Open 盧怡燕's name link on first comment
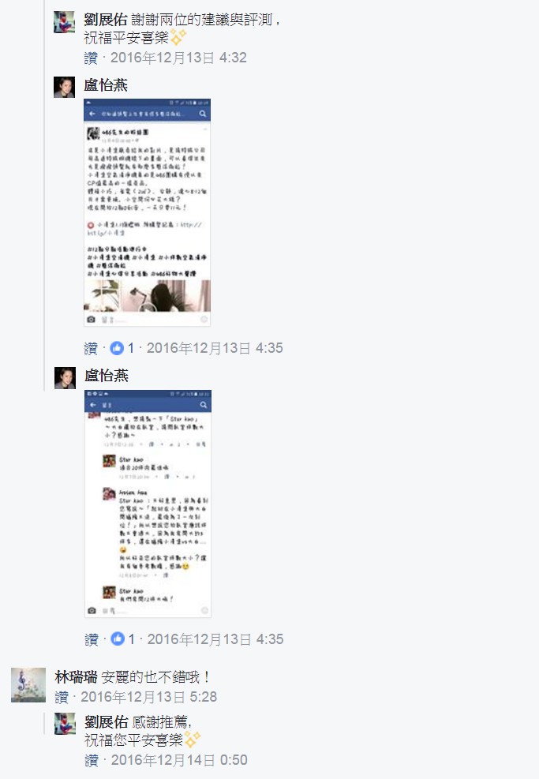This screenshot has width=539, height=779. tap(106, 85)
